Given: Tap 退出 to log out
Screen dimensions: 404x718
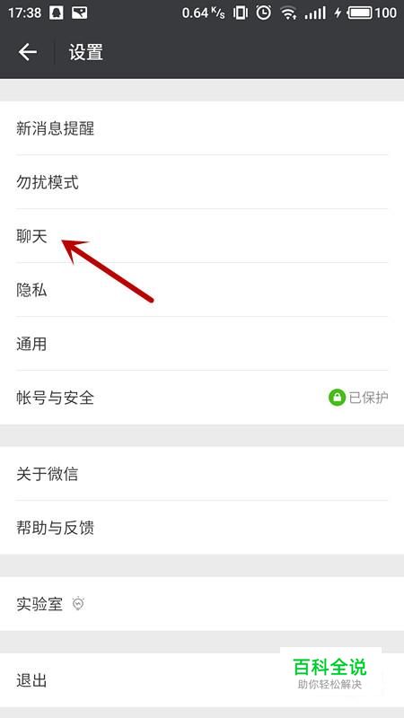Looking at the screenshot, I should [202, 680].
